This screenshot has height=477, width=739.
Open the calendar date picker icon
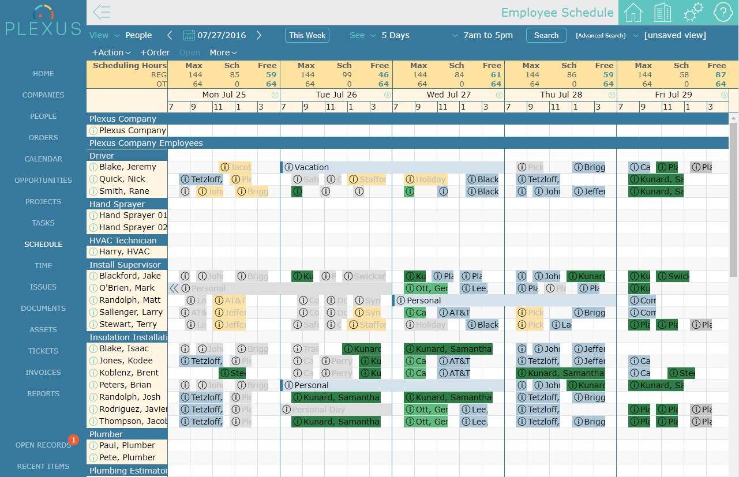click(x=189, y=35)
